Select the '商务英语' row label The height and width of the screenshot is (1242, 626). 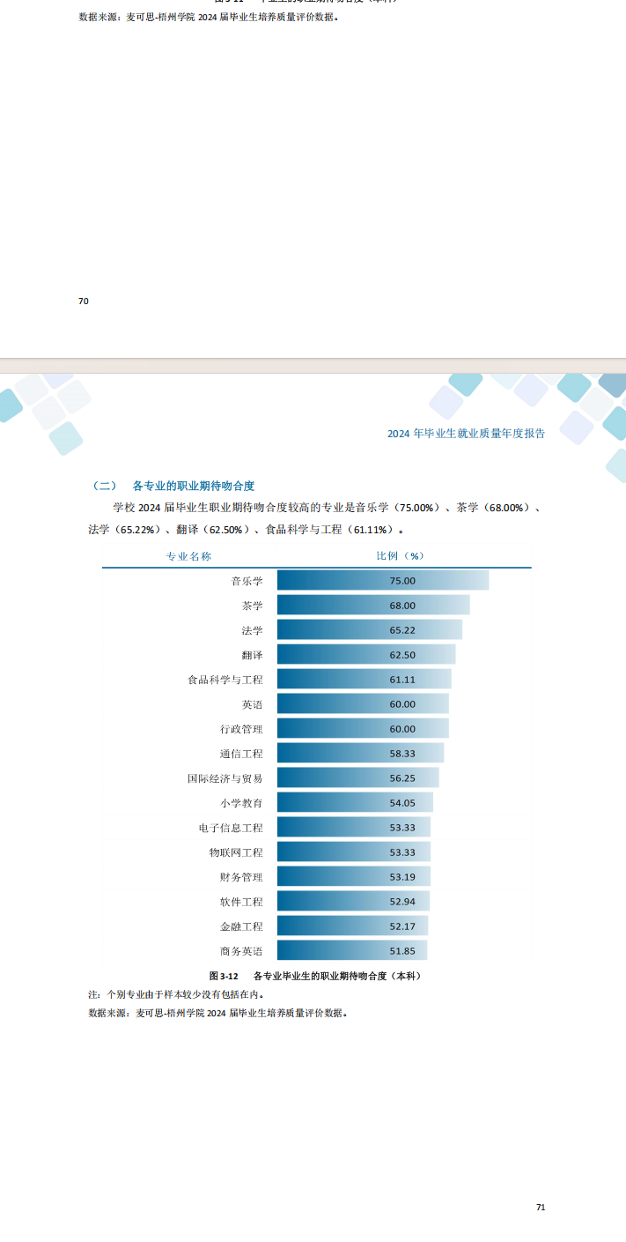pos(241,951)
